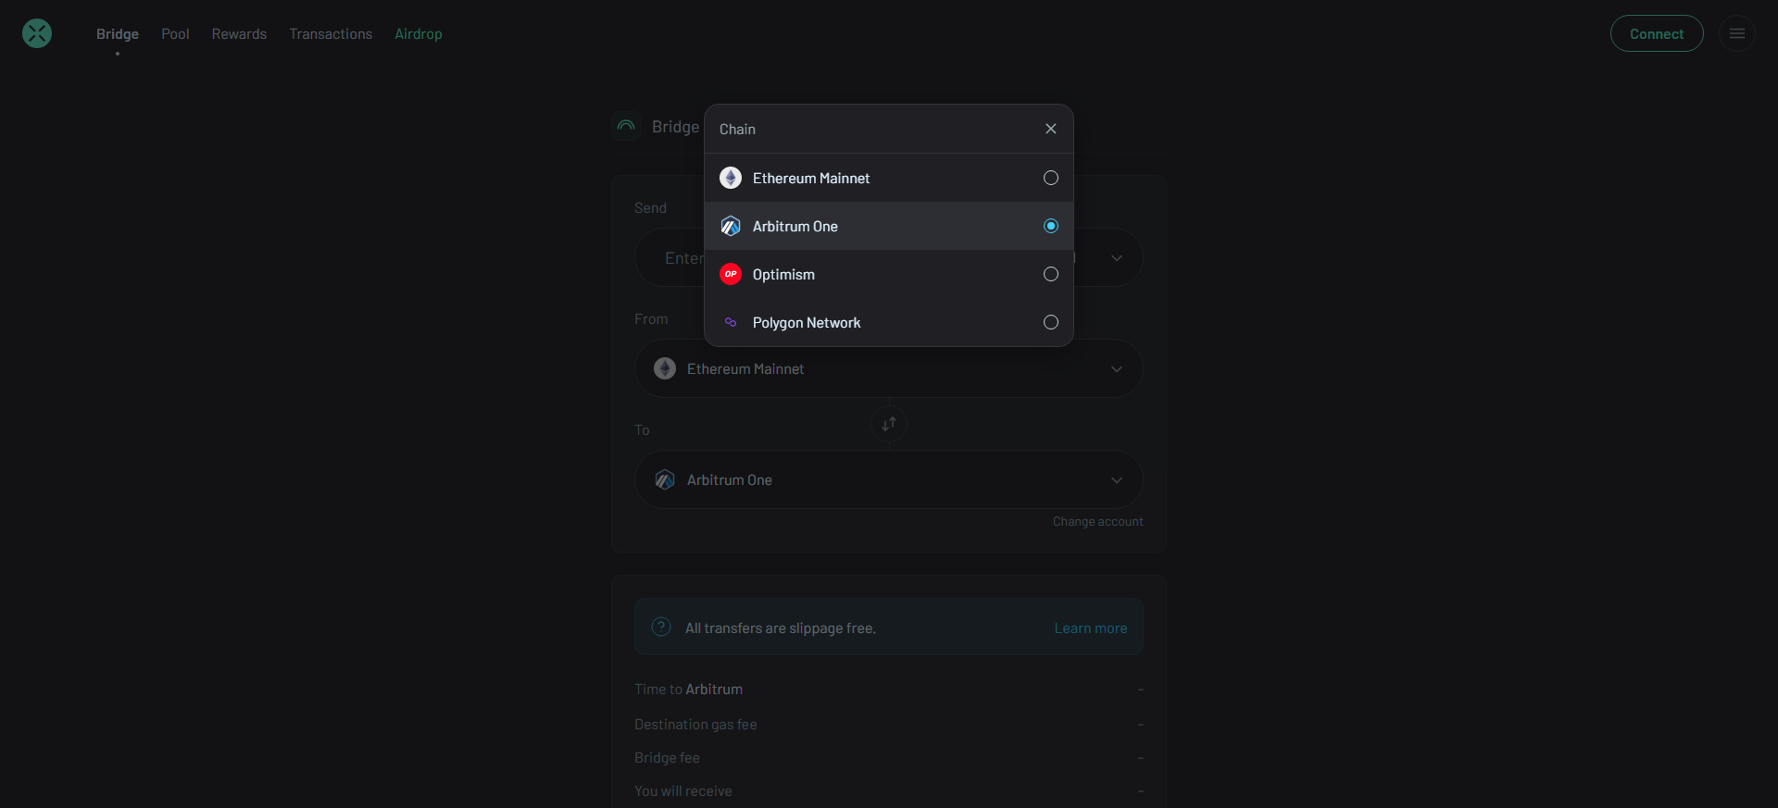Open the Transactions tab
The image size is (1778, 808).
[331, 33]
